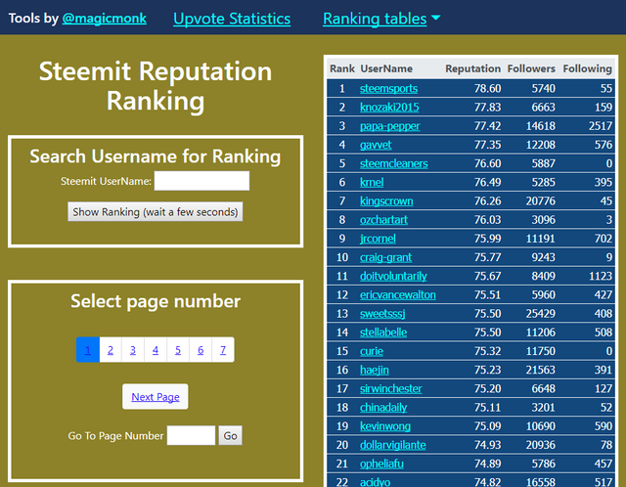Open sirwinchester user profile
The height and width of the screenshot is (487, 626).
[391, 388]
